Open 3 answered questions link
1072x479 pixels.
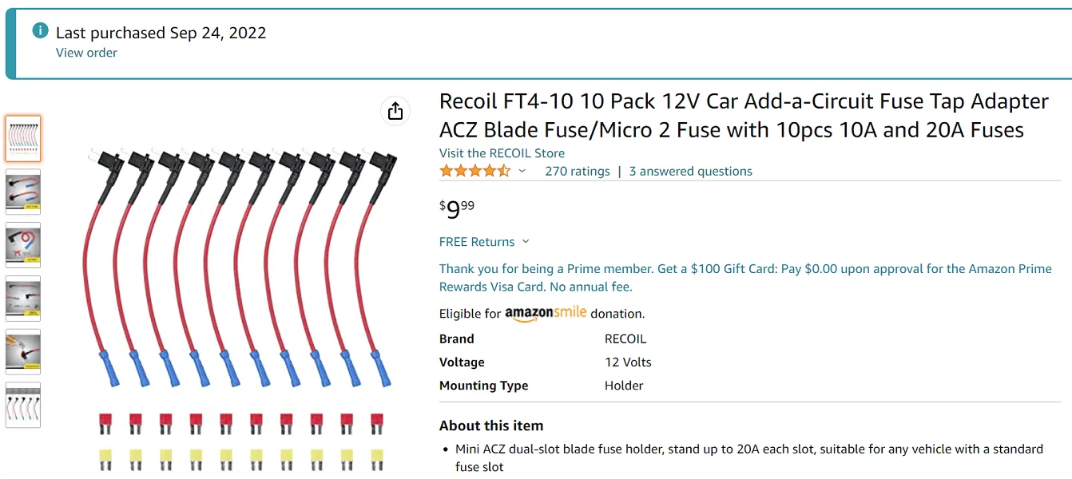click(x=691, y=171)
